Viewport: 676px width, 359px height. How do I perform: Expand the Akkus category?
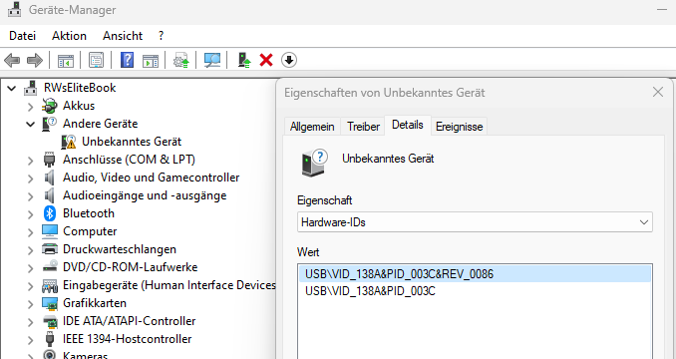30,107
